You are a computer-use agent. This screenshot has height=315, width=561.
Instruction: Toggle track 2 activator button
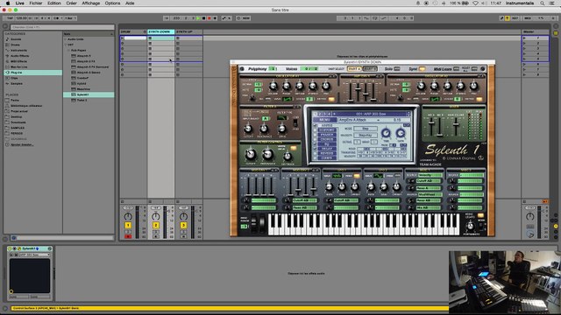point(156,226)
